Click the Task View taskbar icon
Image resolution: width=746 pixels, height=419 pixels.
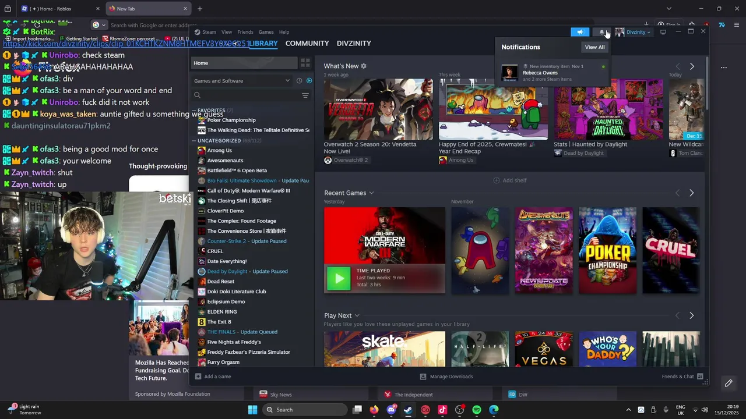pos(357,410)
